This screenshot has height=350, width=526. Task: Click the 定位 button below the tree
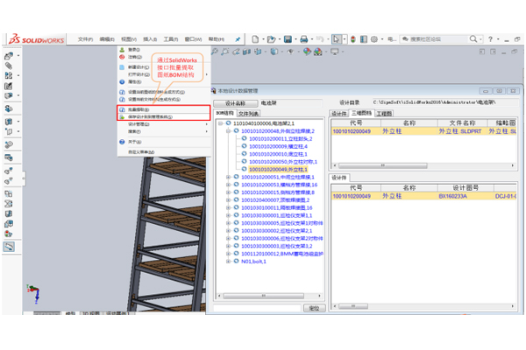[x=314, y=308]
